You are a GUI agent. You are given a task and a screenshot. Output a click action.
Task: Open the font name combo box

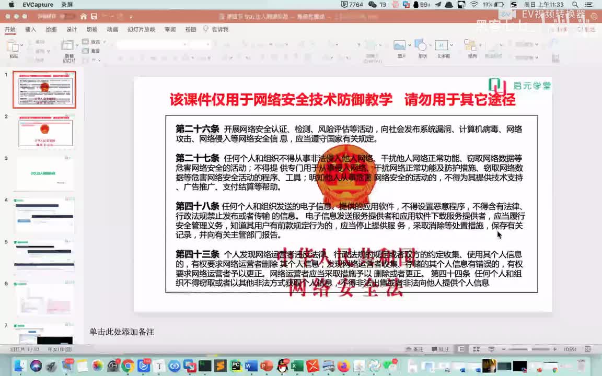coord(153,44)
